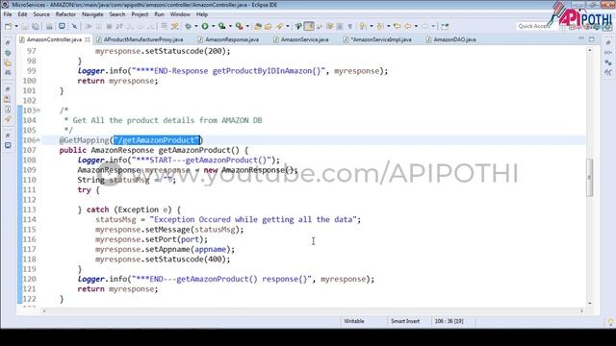This screenshot has height=346, width=616.
Task: Click the editor vertical scrollbar thumb
Action: (x=589, y=177)
